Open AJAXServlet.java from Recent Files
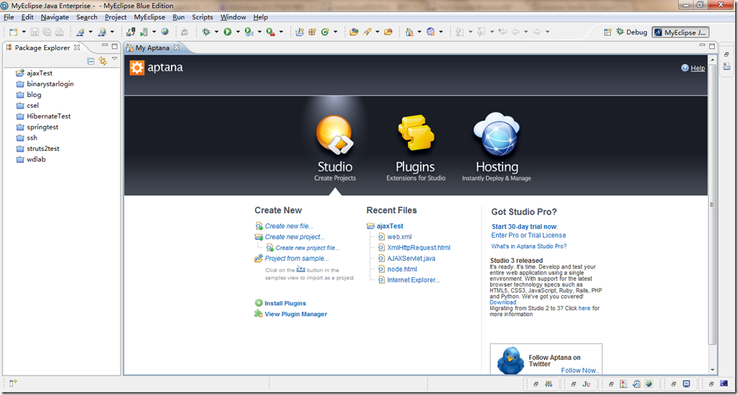 (x=411, y=259)
